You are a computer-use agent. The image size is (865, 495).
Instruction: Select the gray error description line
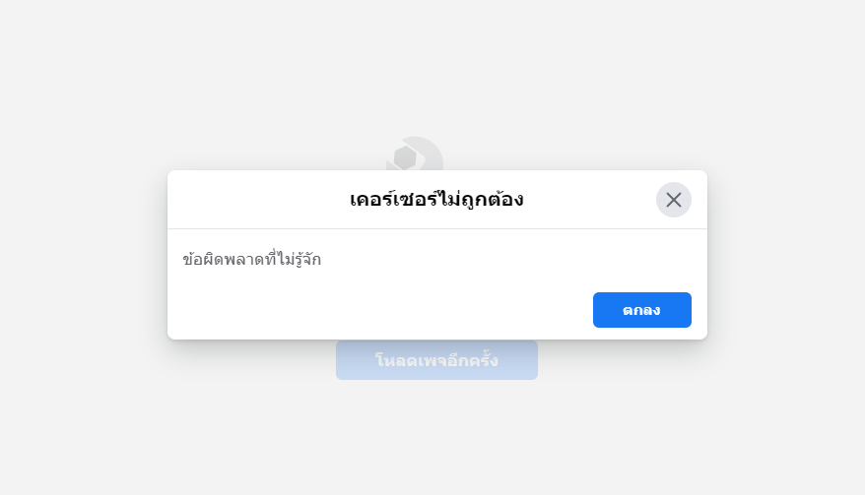(252, 260)
